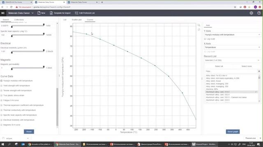
Task: Switch to the Search tab
Action: click(x=6, y=20)
